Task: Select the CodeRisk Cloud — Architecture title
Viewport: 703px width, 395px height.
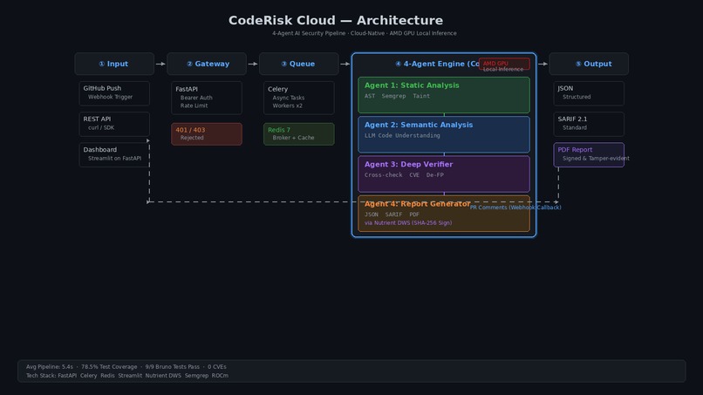Action: point(336,20)
